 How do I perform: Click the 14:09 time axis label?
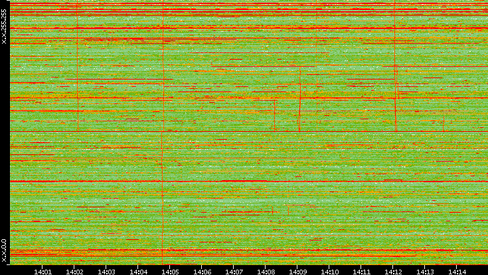(297, 272)
